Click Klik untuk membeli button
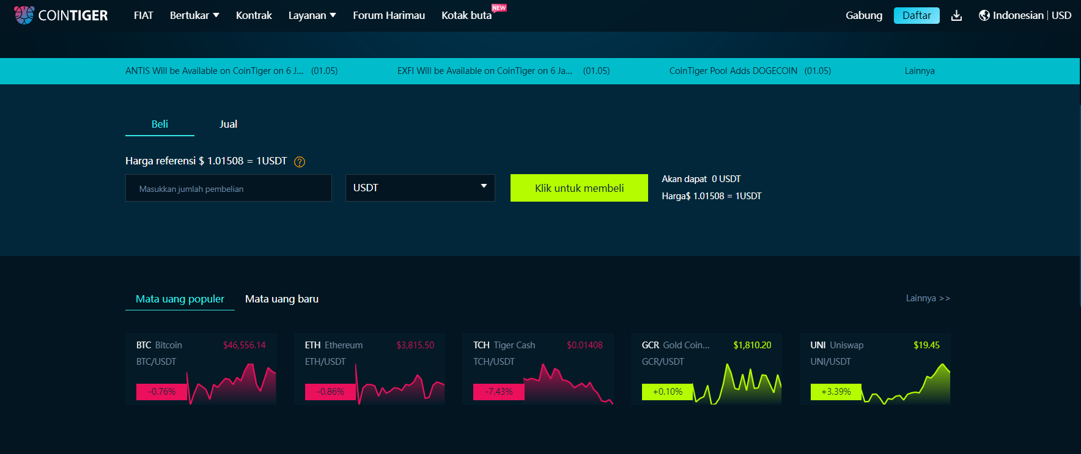1081x454 pixels. [x=579, y=188]
